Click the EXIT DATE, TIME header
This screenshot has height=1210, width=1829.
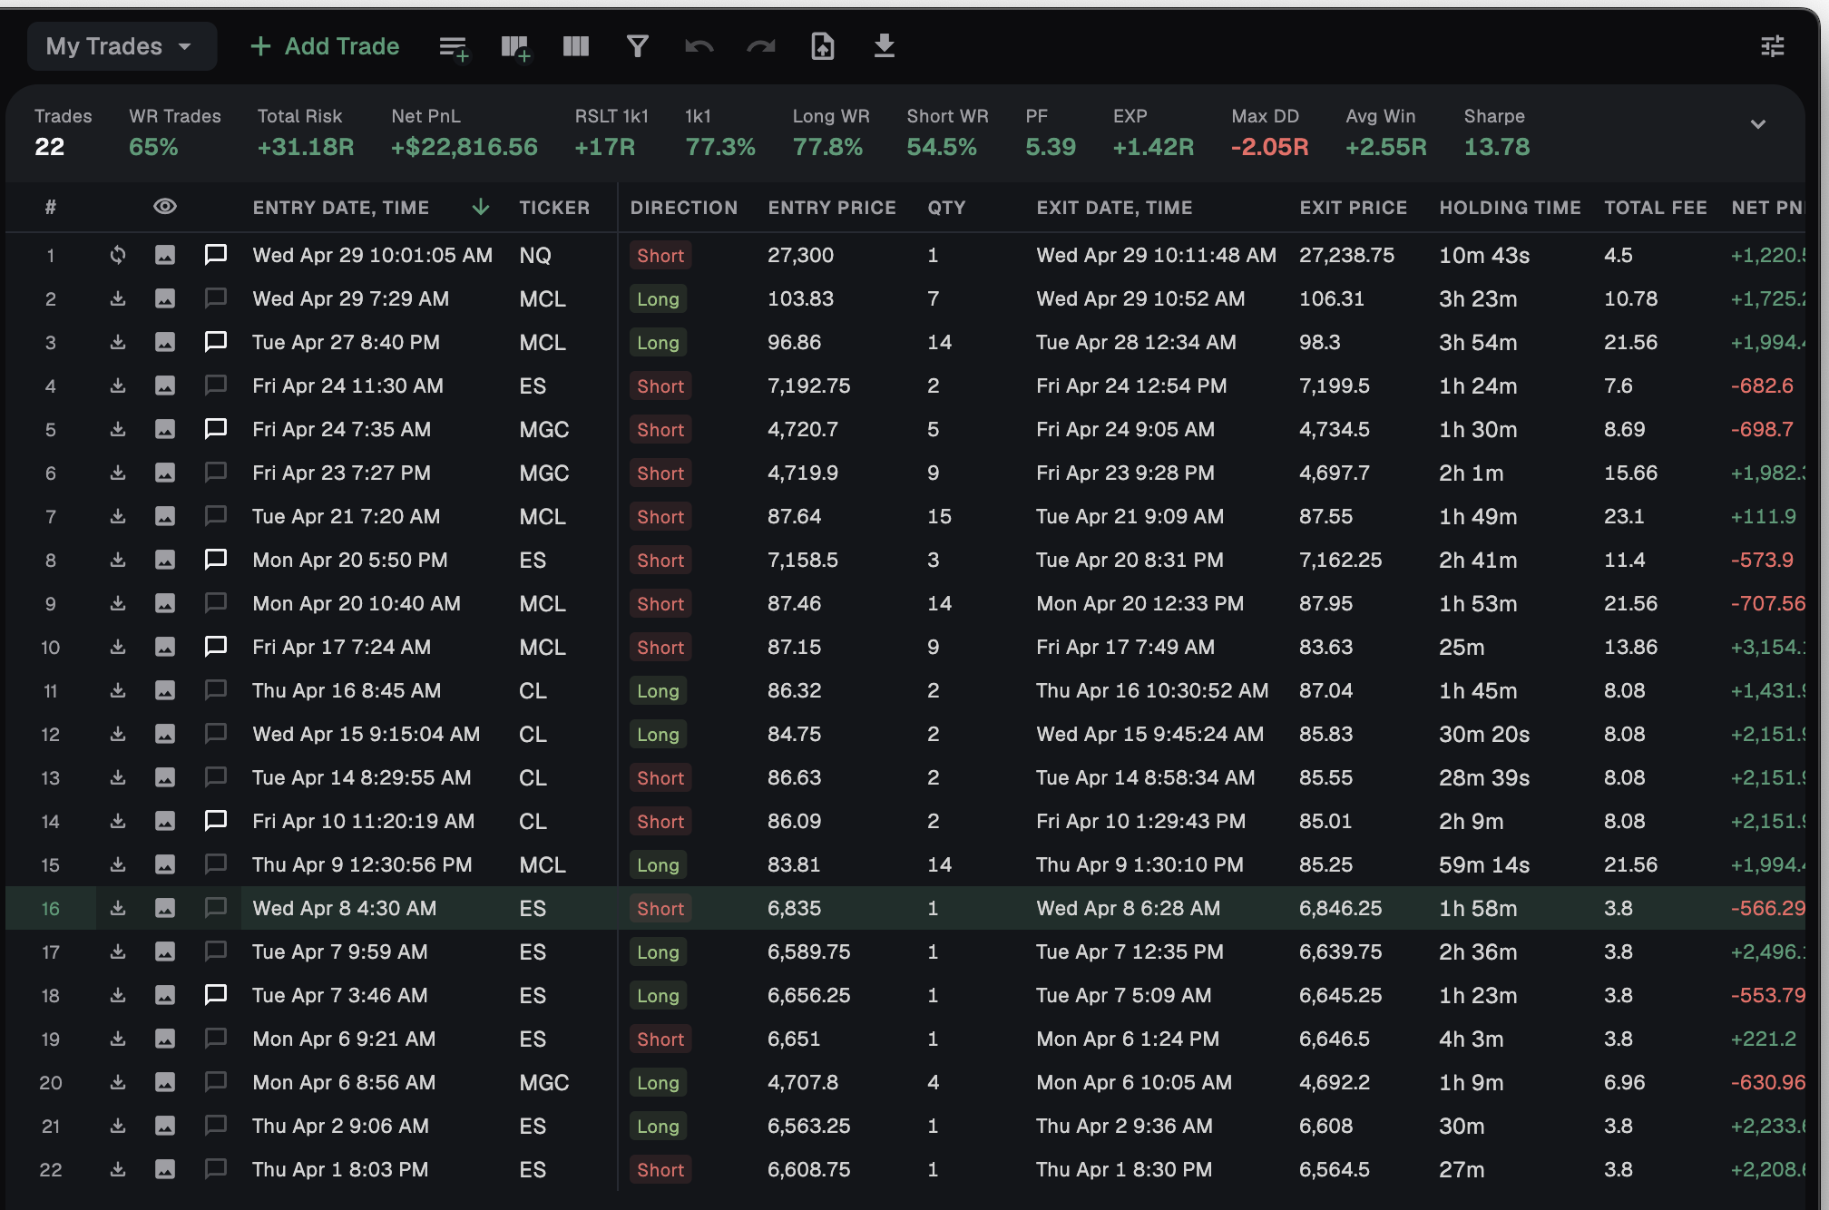coord(1114,208)
